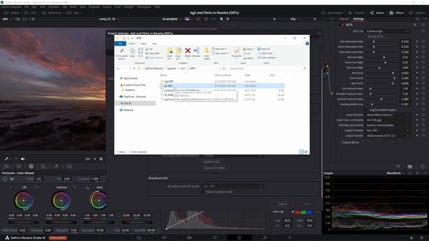Open Effects panel in Resolve top toolbar
The height and width of the screenshot is (241, 429).
click(x=396, y=13)
